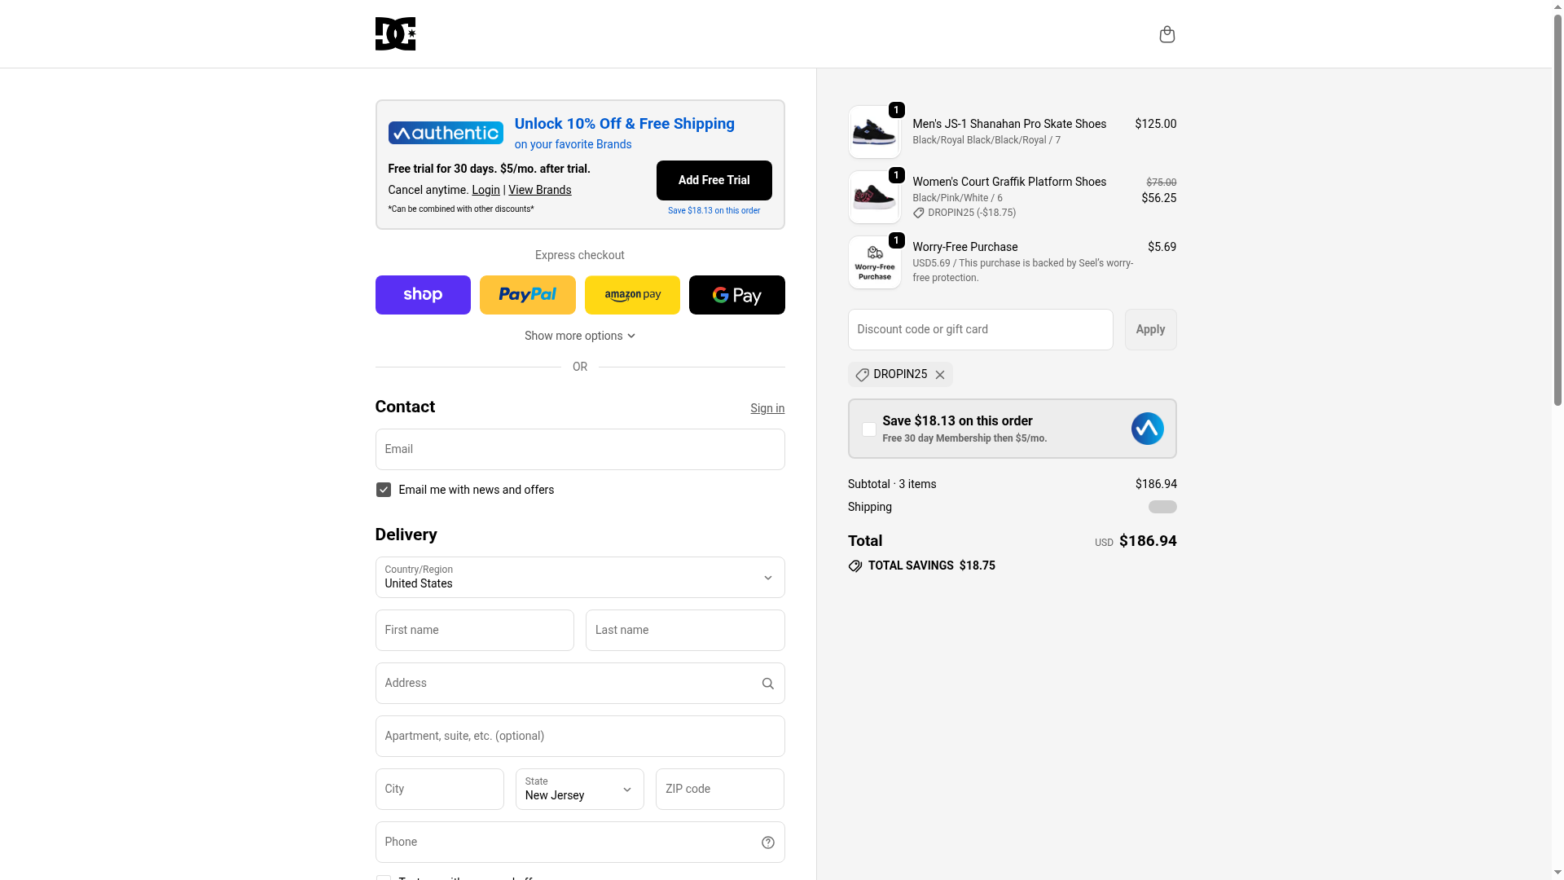Open the Men's JS-1 Shanahan shoe thumbnail

point(874,132)
